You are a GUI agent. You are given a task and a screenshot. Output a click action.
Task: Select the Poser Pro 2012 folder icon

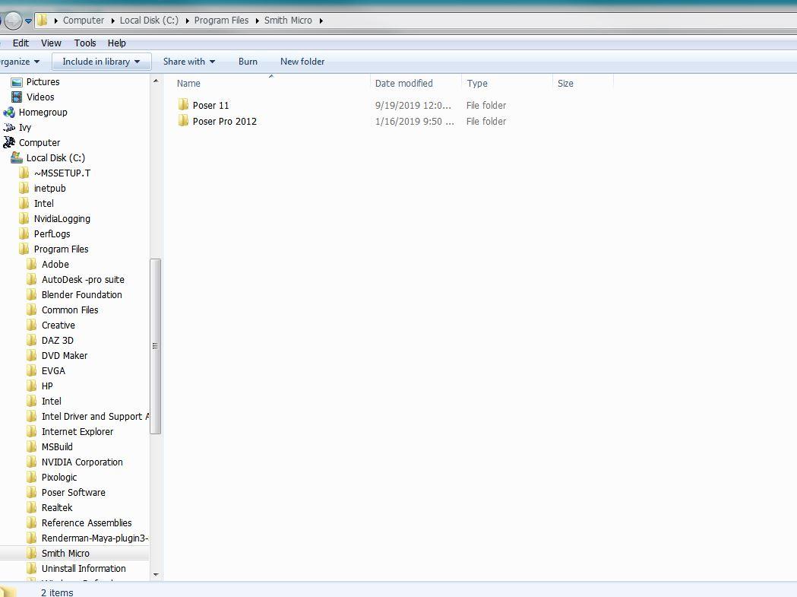tap(184, 121)
